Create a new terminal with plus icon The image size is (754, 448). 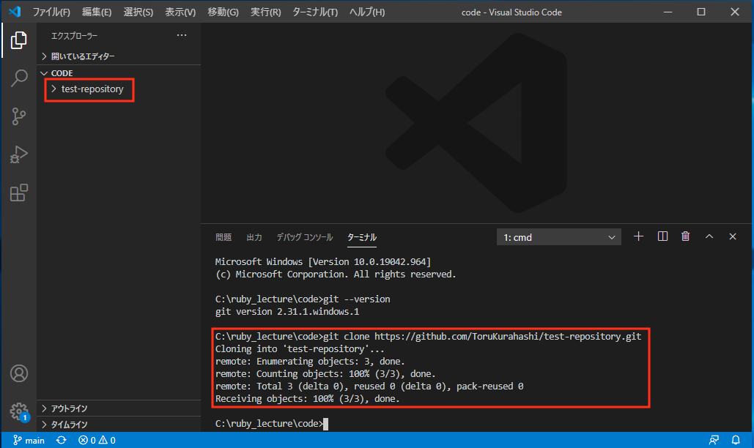[x=638, y=236]
